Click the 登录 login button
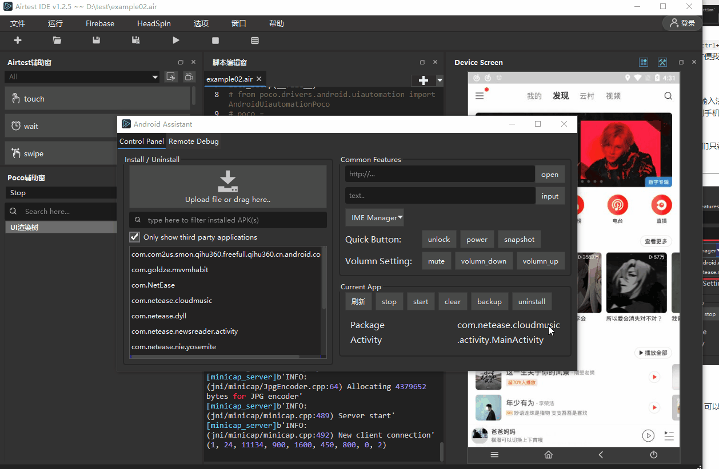 coord(682,23)
